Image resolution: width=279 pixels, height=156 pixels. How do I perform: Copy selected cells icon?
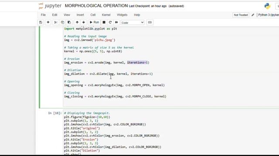click(x=62, y=22)
